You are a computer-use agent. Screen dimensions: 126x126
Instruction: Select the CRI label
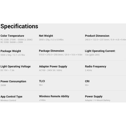tap(87, 81)
